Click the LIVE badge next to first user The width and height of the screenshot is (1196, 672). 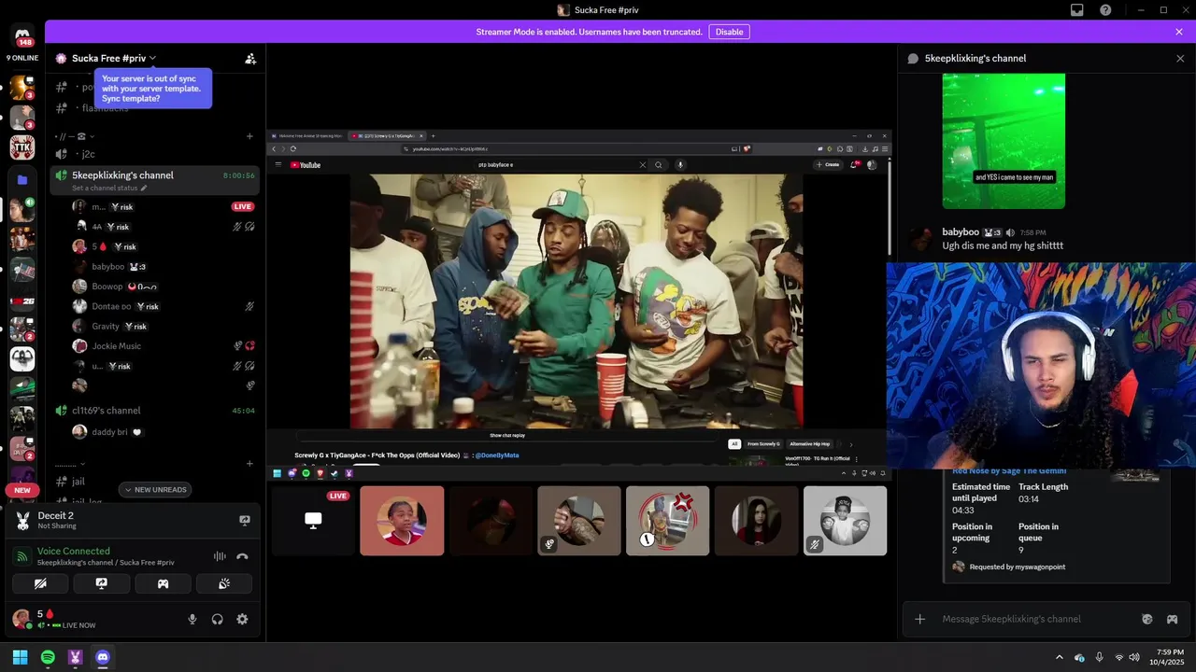243,206
